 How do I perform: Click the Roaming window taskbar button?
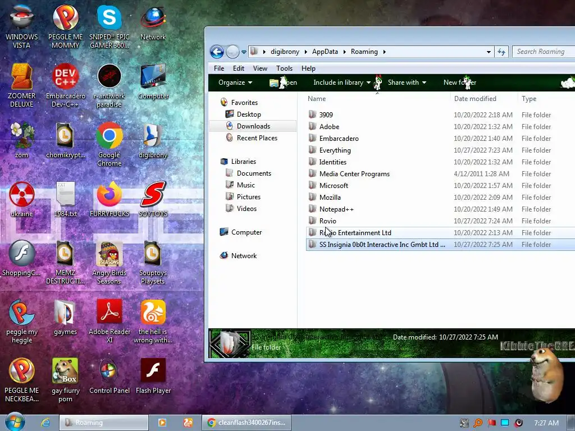pyautogui.click(x=104, y=423)
